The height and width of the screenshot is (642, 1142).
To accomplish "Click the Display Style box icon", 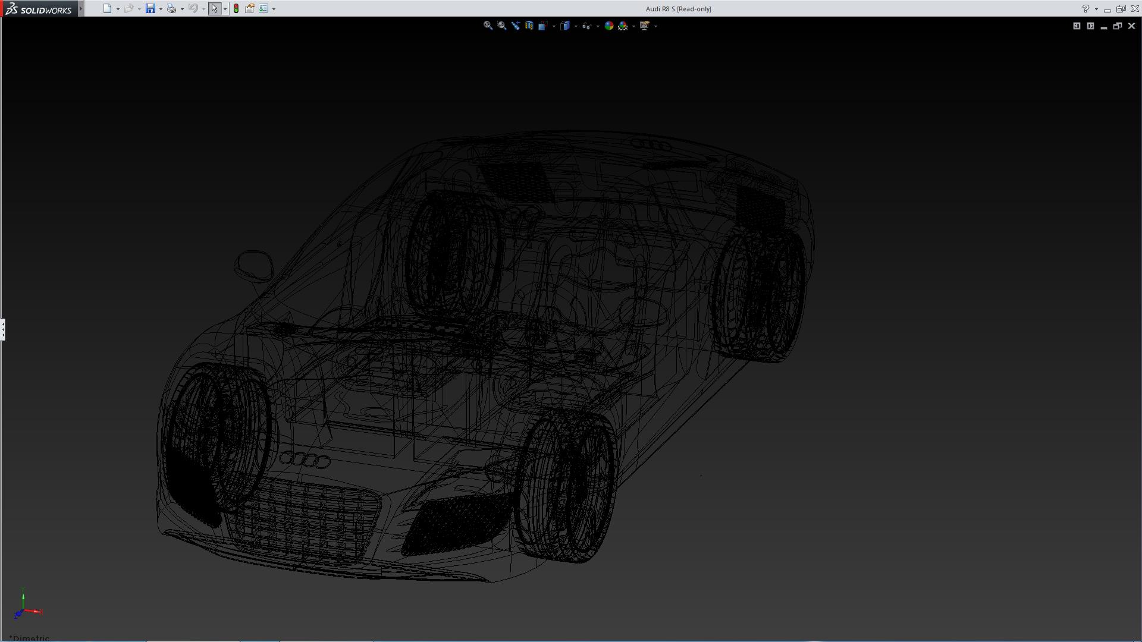I will (565, 26).
